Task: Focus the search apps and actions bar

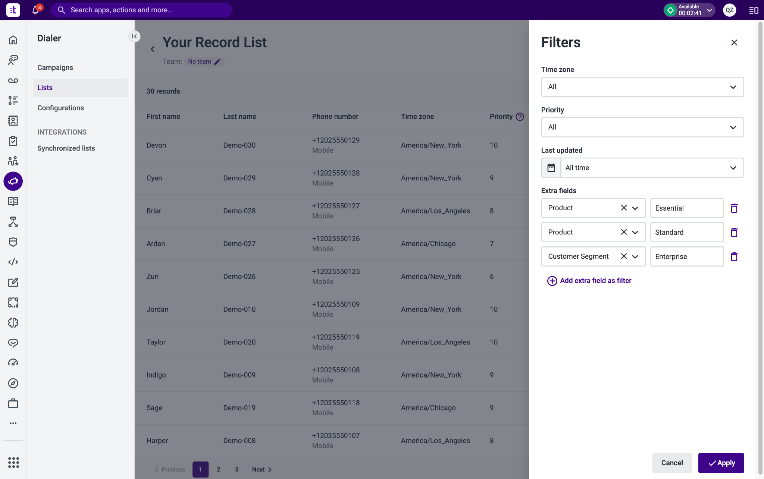Action: coord(141,10)
